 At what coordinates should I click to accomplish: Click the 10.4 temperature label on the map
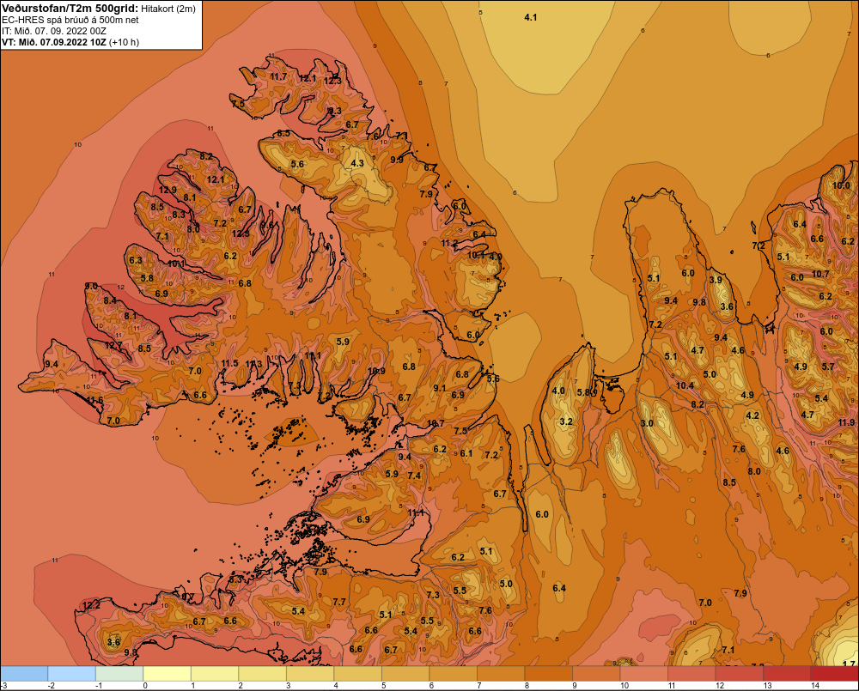(685, 385)
